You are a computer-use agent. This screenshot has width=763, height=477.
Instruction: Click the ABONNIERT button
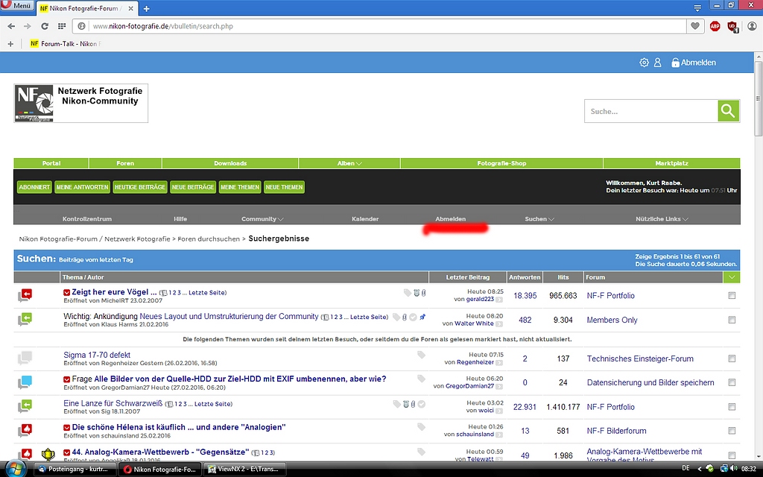(34, 187)
